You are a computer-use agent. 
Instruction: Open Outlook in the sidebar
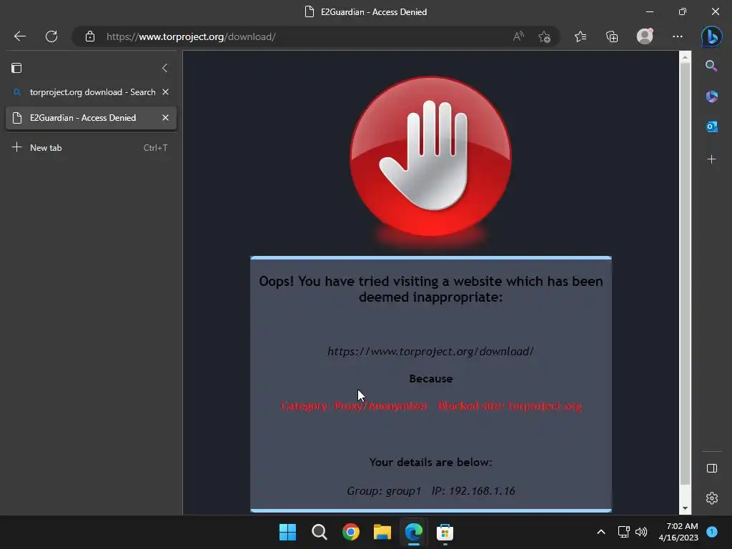(711, 127)
